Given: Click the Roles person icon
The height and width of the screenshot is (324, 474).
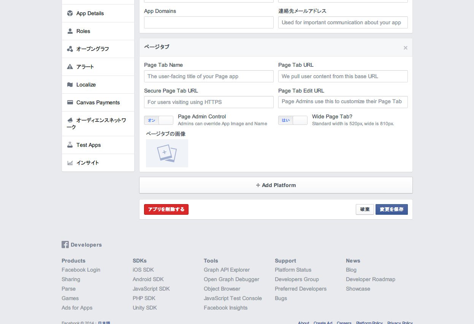Looking at the screenshot, I should pos(70,31).
